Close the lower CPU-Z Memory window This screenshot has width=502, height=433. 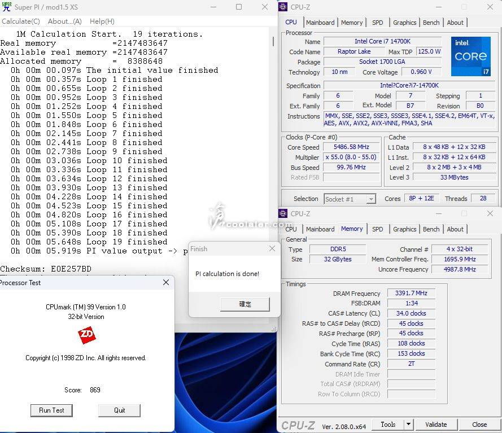490,213
